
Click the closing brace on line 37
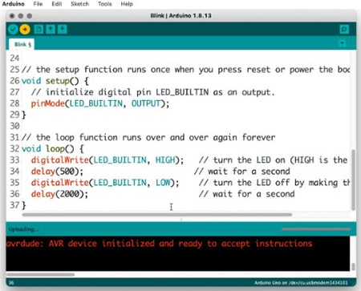click(24, 205)
